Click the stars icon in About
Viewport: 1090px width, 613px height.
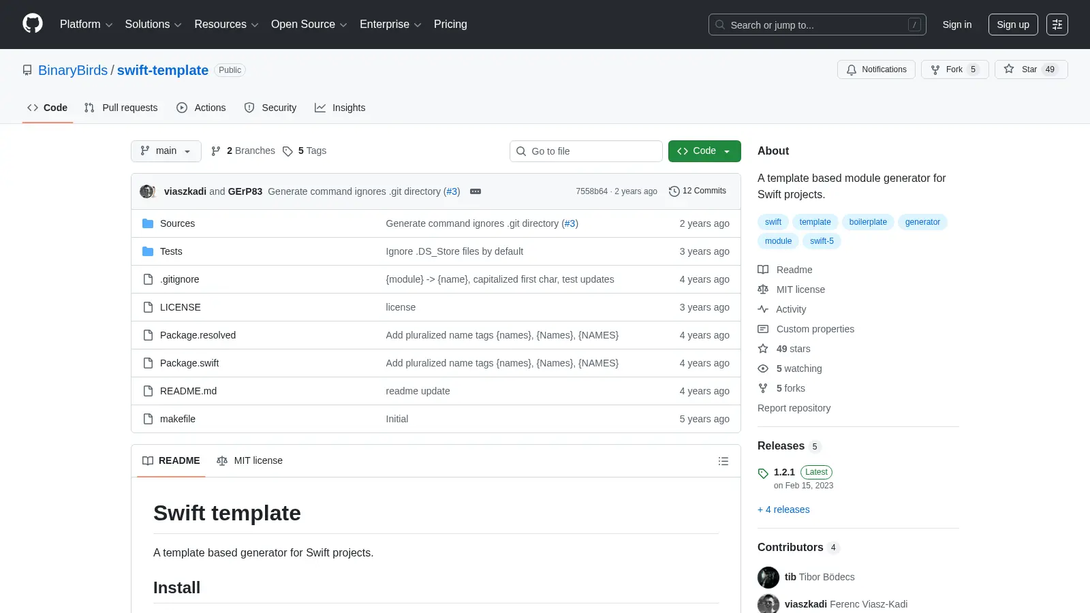763,349
